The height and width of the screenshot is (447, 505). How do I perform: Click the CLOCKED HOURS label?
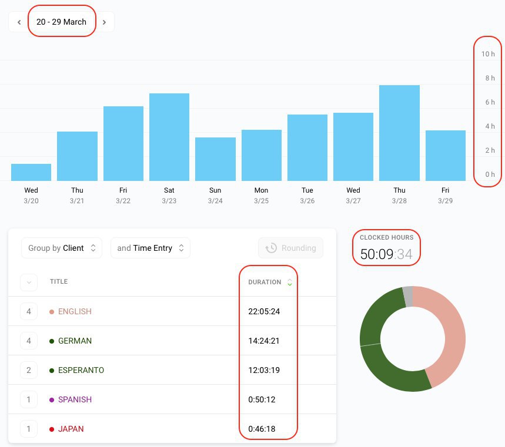click(x=386, y=237)
